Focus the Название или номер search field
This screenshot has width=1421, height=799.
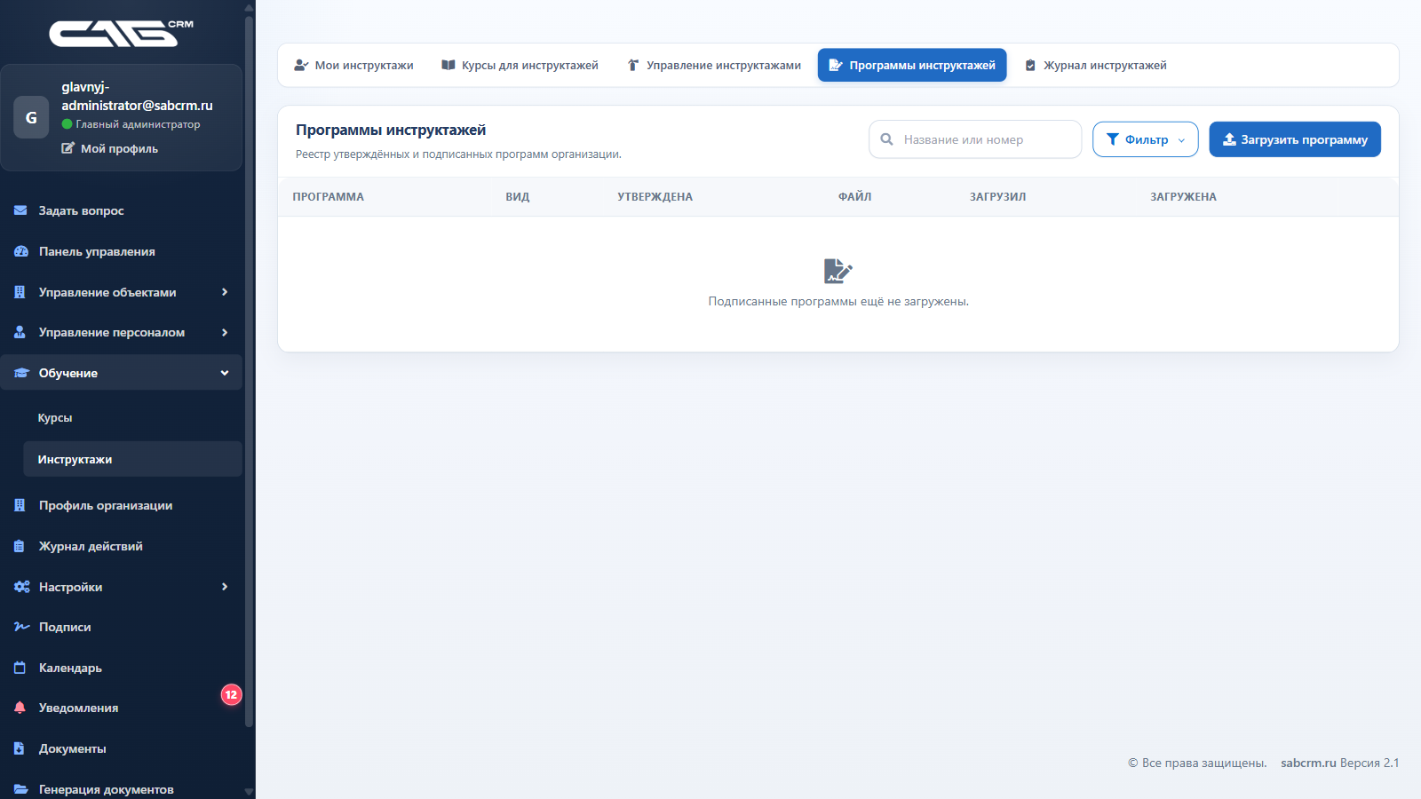coord(975,139)
